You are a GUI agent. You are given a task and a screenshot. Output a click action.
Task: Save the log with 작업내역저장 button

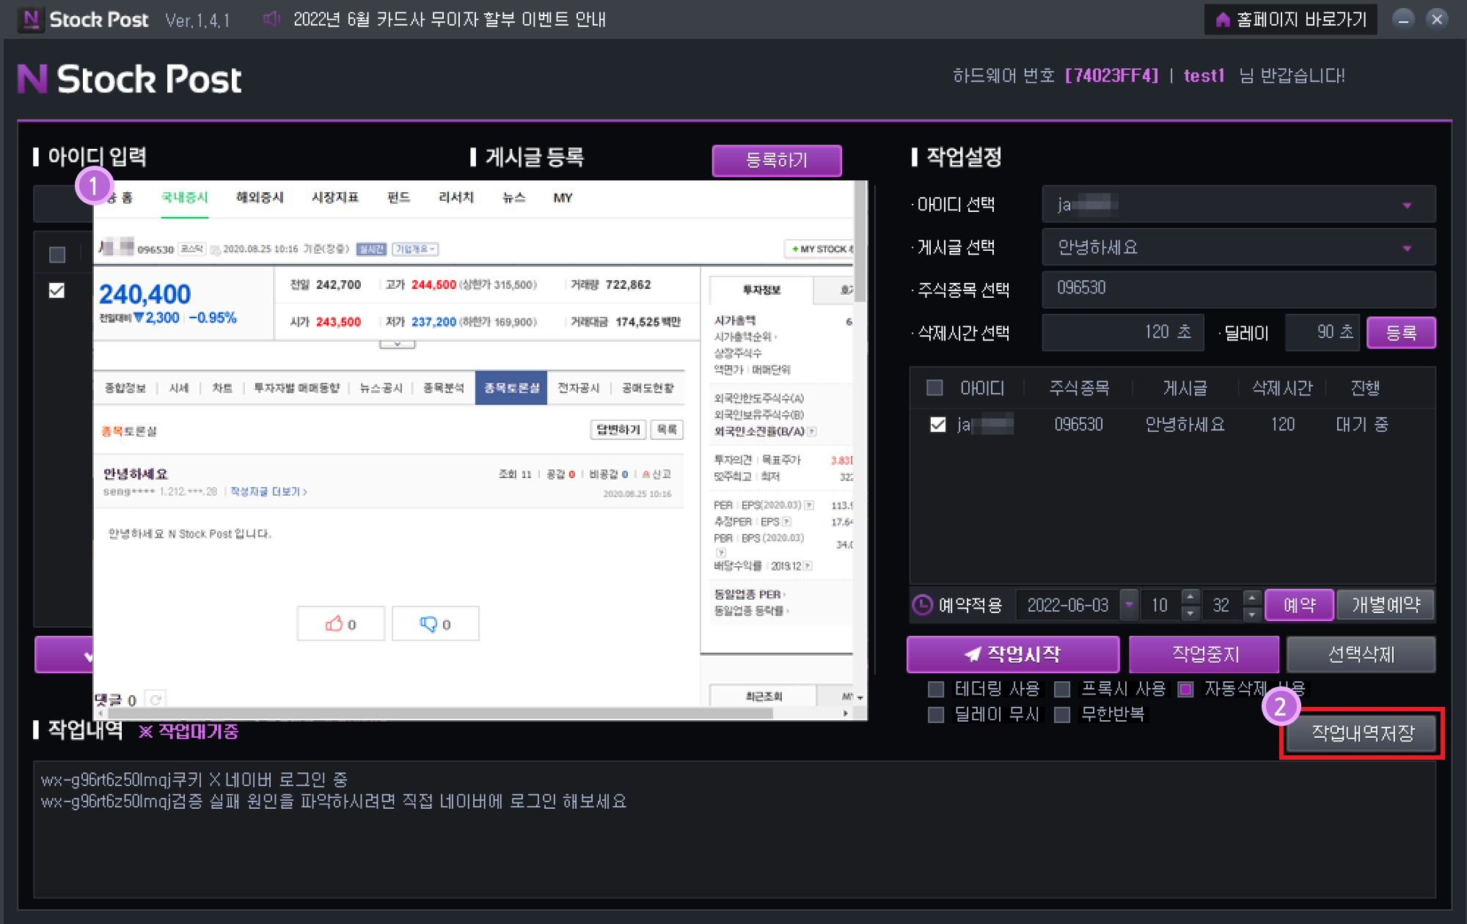pos(1362,733)
